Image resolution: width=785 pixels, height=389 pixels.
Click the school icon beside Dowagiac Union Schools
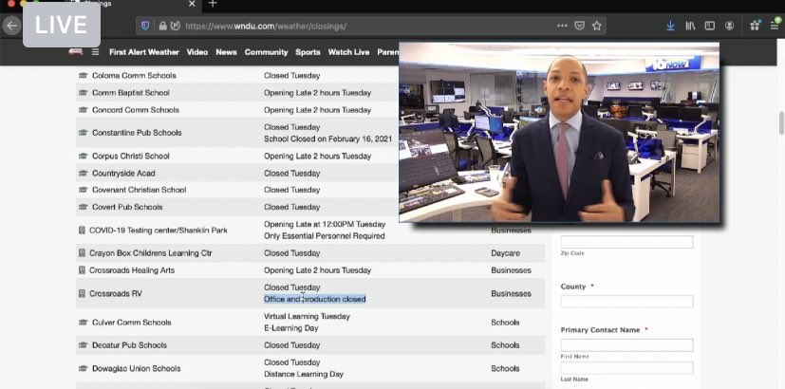pyautogui.click(x=84, y=368)
